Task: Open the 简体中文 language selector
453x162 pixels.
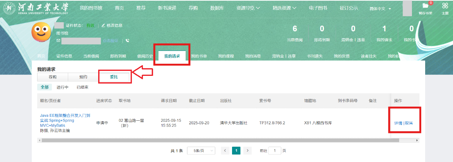Action: (x=380, y=9)
